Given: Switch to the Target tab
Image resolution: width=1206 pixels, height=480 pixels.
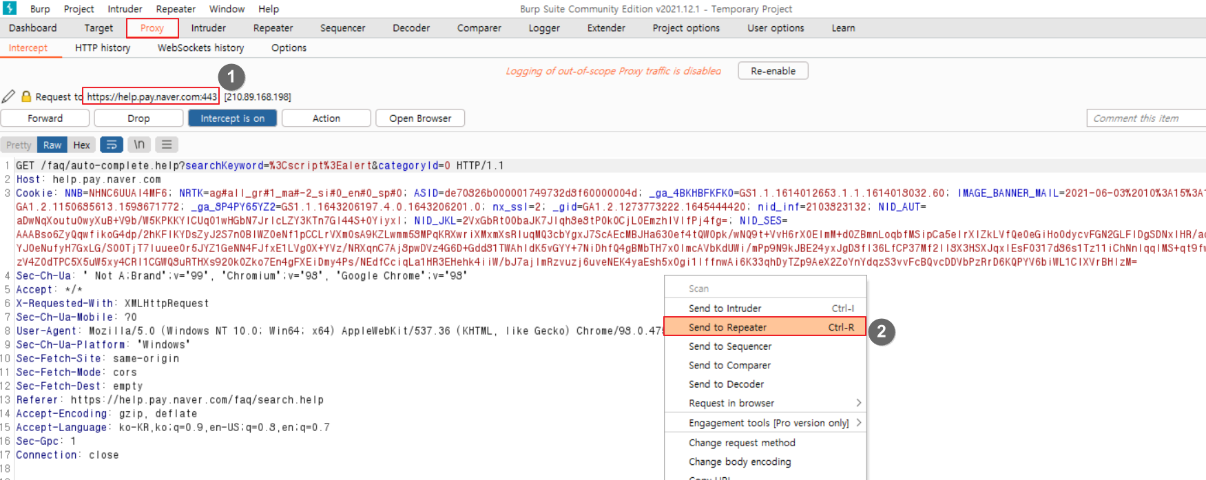Looking at the screenshot, I should pos(98,28).
